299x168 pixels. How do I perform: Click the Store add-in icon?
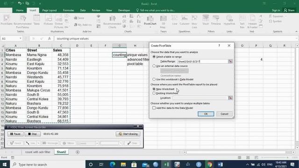coord(79,18)
